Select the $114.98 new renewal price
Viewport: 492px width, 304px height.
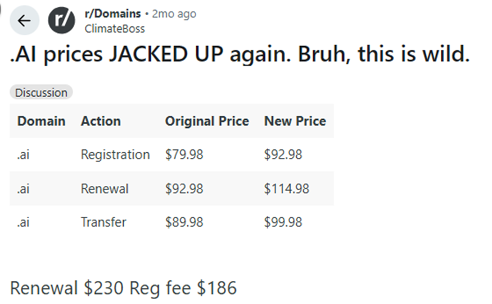click(x=286, y=189)
